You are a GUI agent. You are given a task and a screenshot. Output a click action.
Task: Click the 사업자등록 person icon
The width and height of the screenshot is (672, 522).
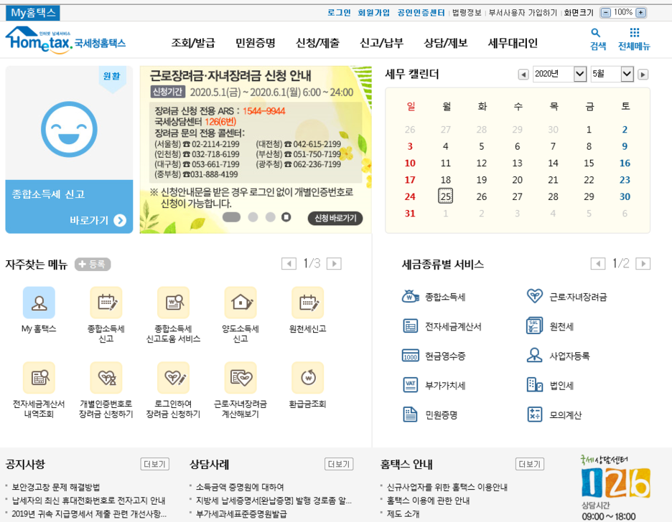point(534,355)
